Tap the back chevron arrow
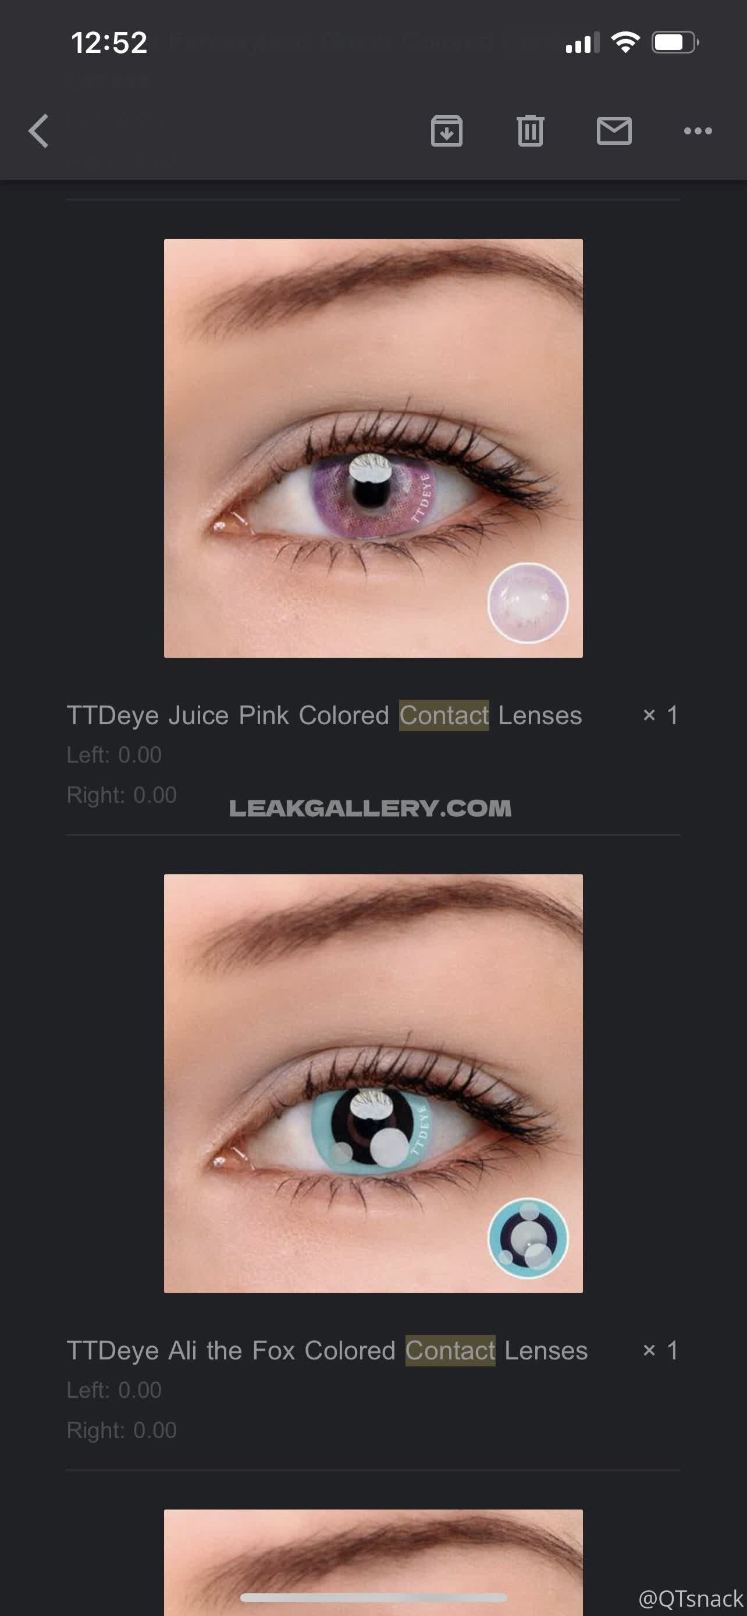Screen dimensions: 747x1616 [x=39, y=131]
